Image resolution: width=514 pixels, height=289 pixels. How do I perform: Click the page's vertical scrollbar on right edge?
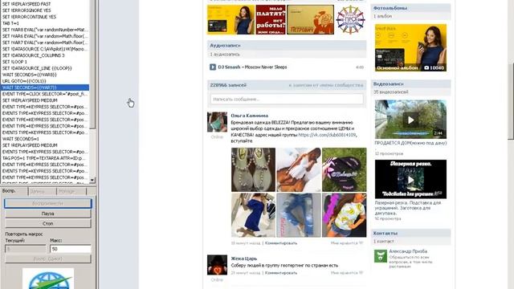pyautogui.click(x=511, y=102)
